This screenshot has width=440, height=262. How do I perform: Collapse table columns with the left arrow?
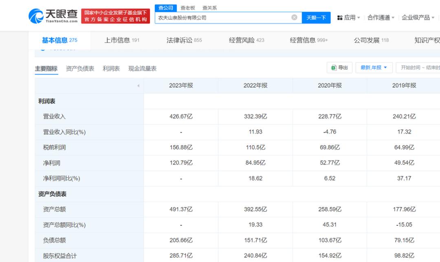pos(139,86)
